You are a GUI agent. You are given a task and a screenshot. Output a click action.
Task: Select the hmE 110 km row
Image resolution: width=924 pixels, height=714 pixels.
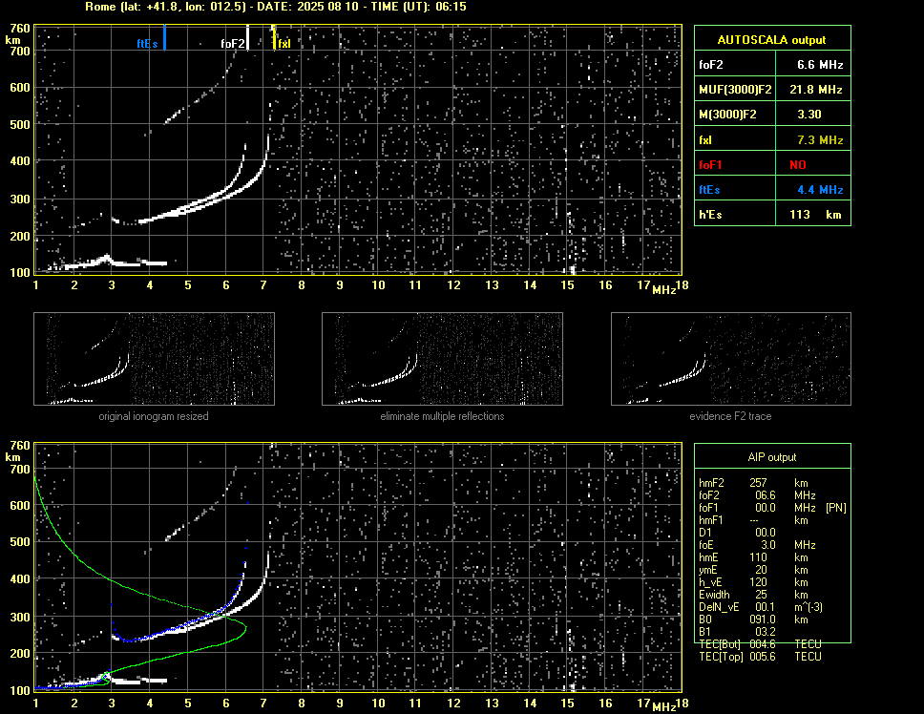[753, 557]
